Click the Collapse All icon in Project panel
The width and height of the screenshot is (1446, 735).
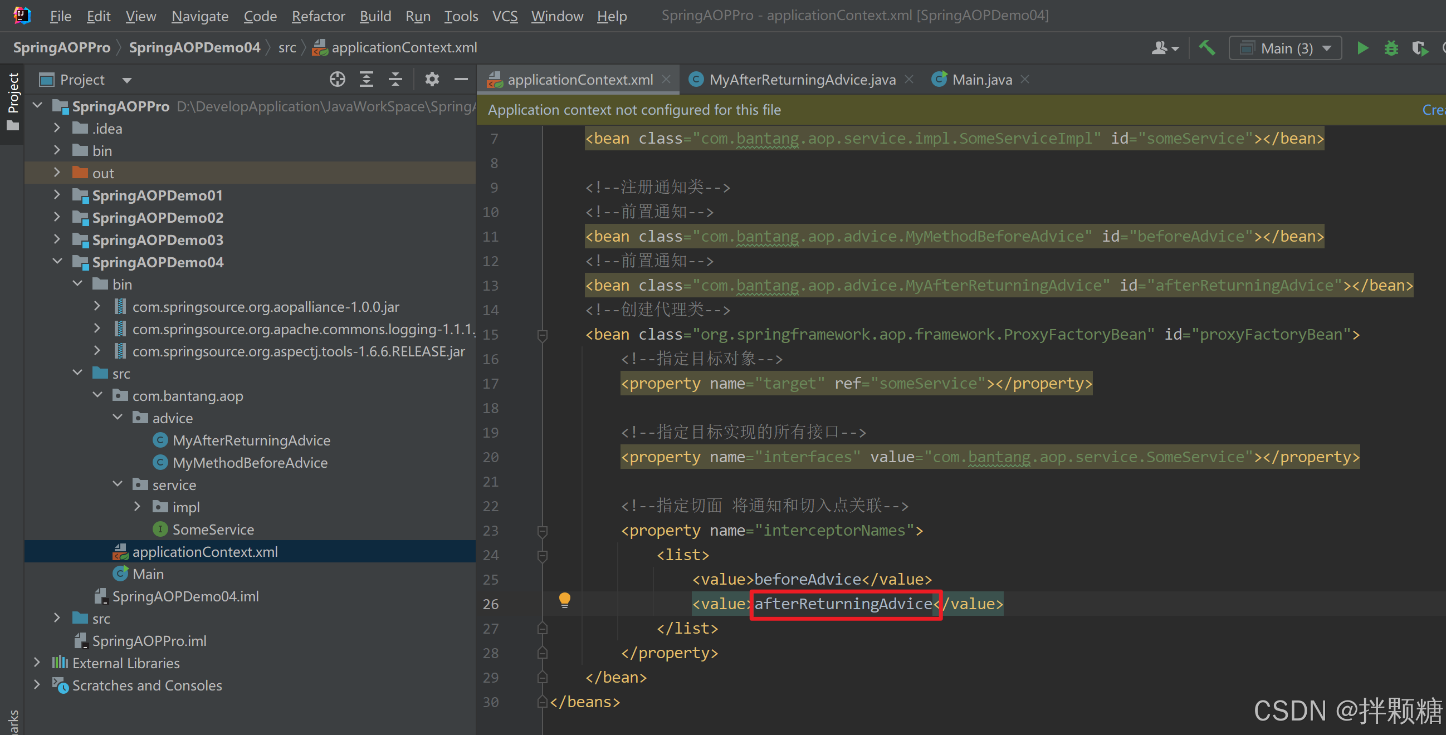[x=395, y=79]
